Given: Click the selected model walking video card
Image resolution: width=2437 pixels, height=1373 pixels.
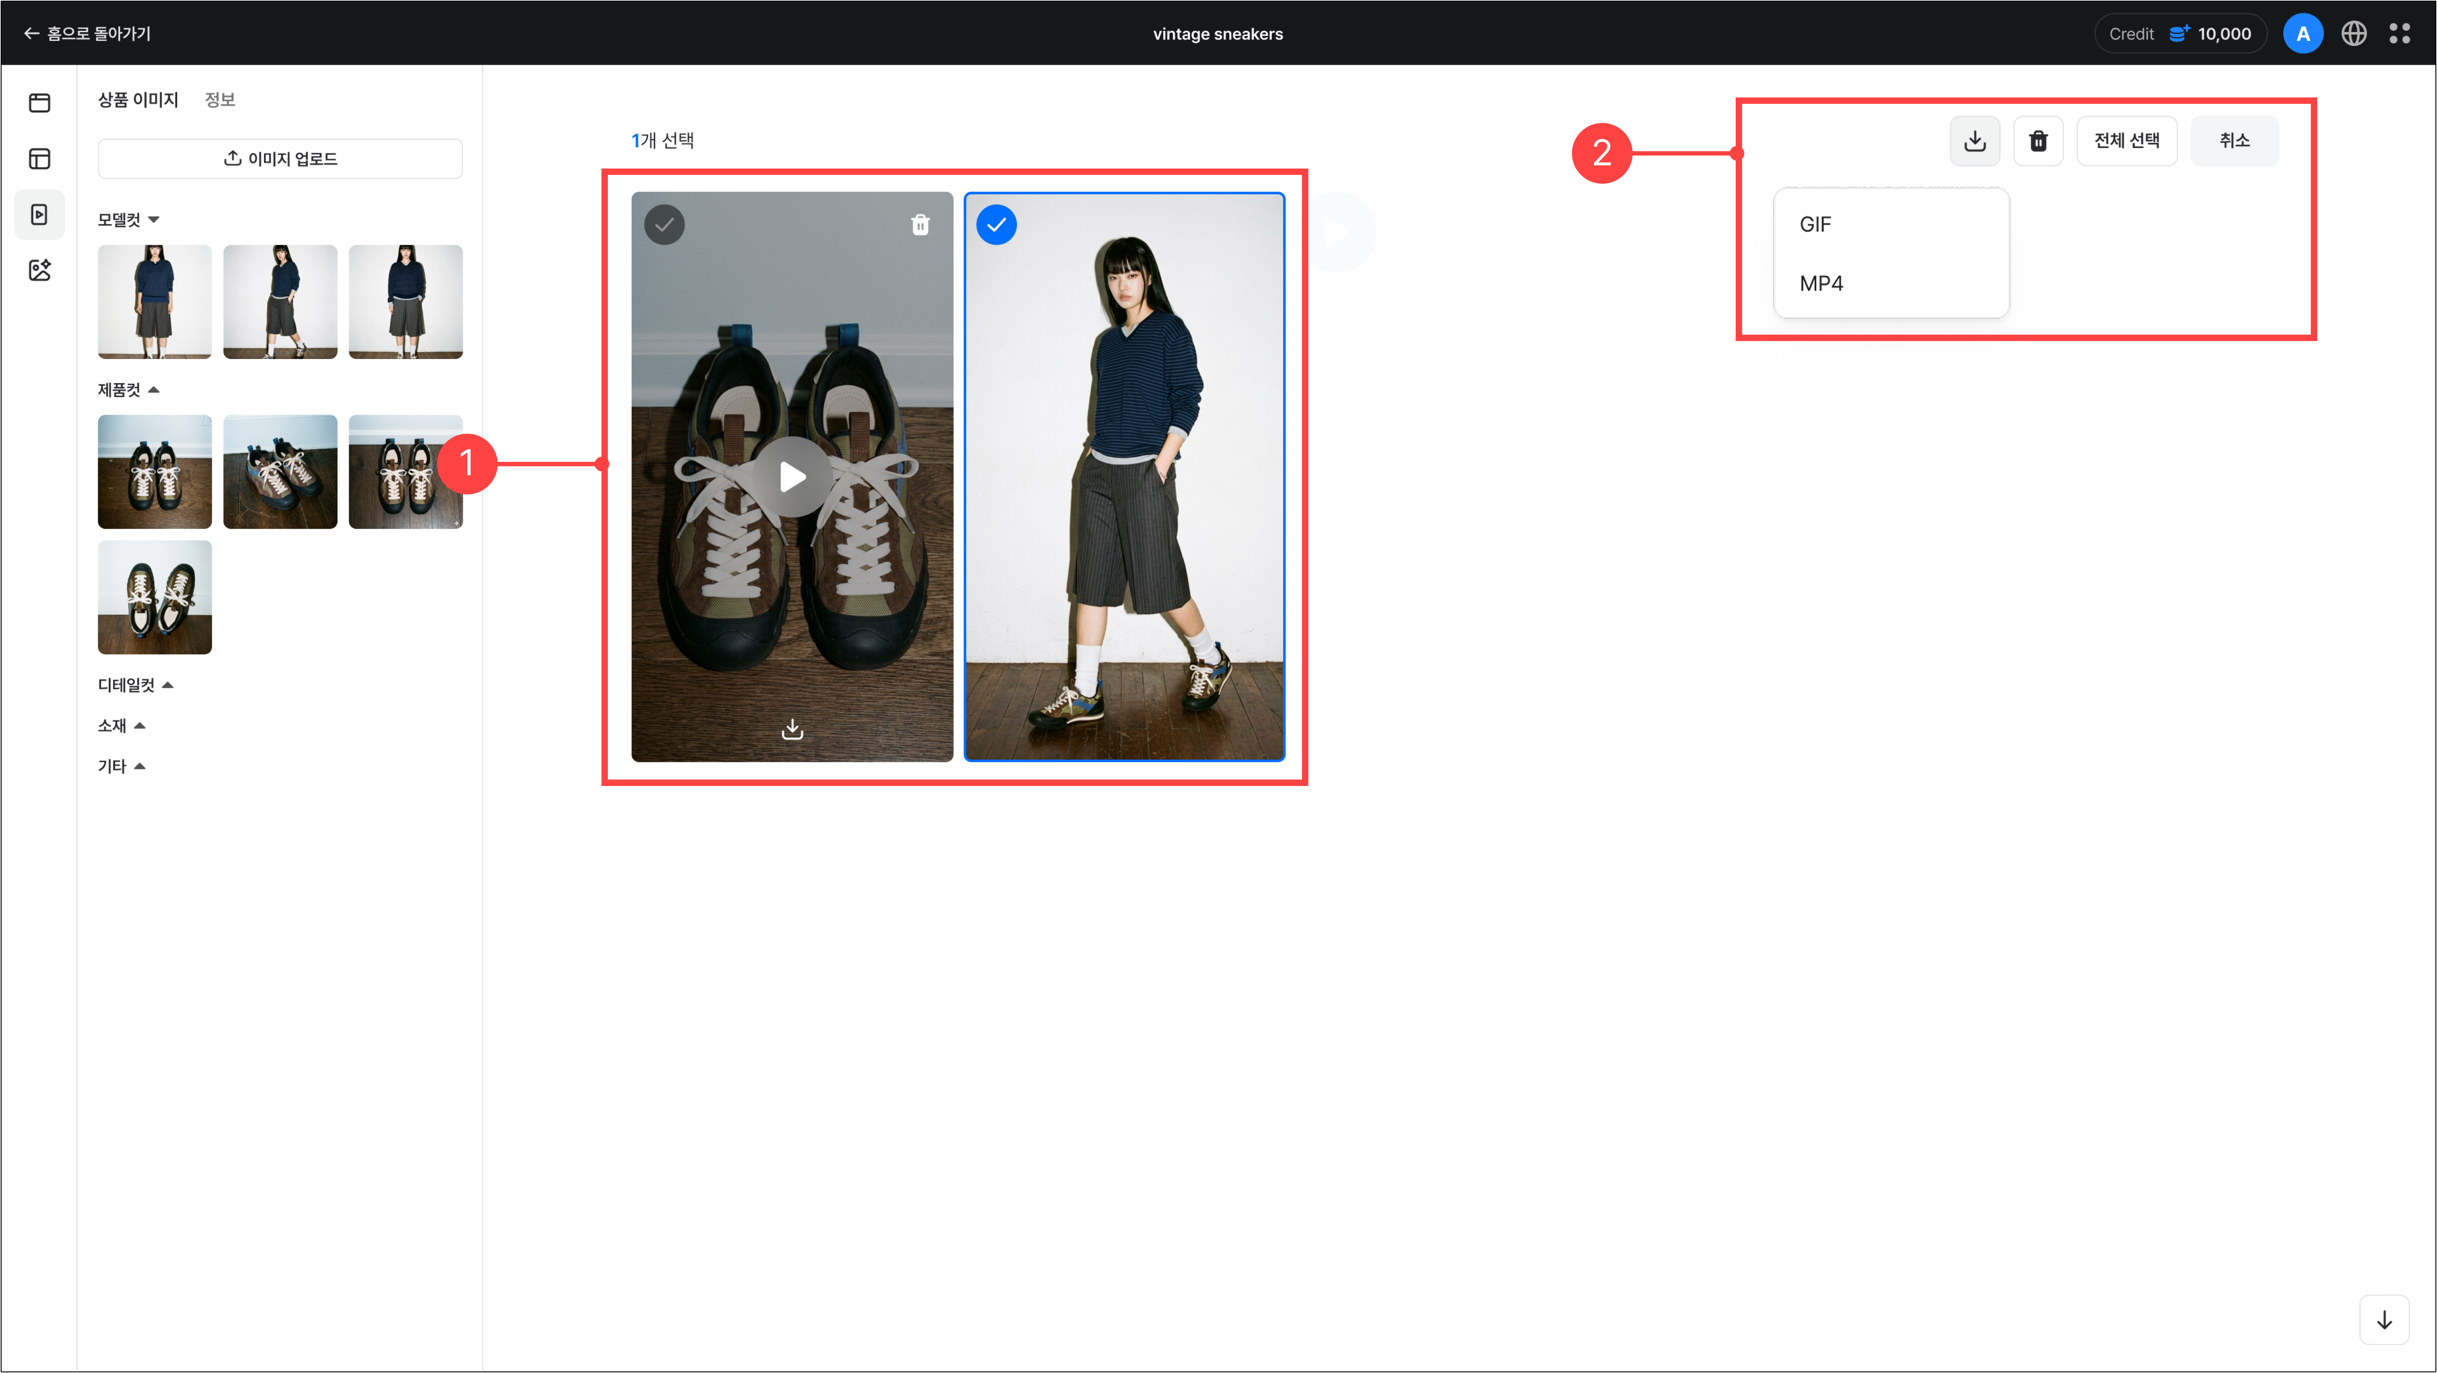Looking at the screenshot, I should 1125,477.
